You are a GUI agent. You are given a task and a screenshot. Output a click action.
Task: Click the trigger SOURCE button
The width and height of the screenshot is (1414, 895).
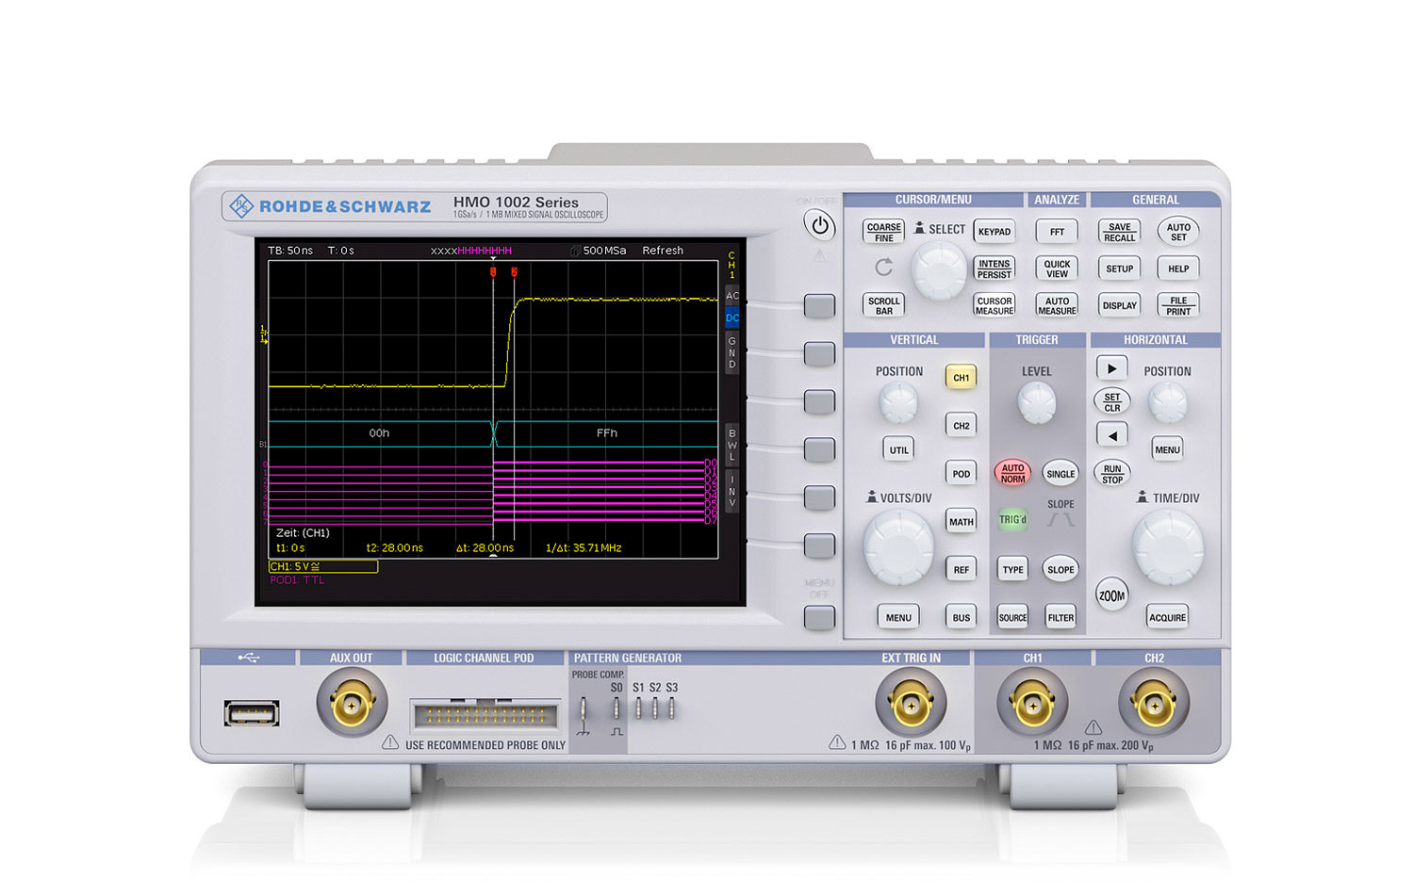pos(1012,618)
